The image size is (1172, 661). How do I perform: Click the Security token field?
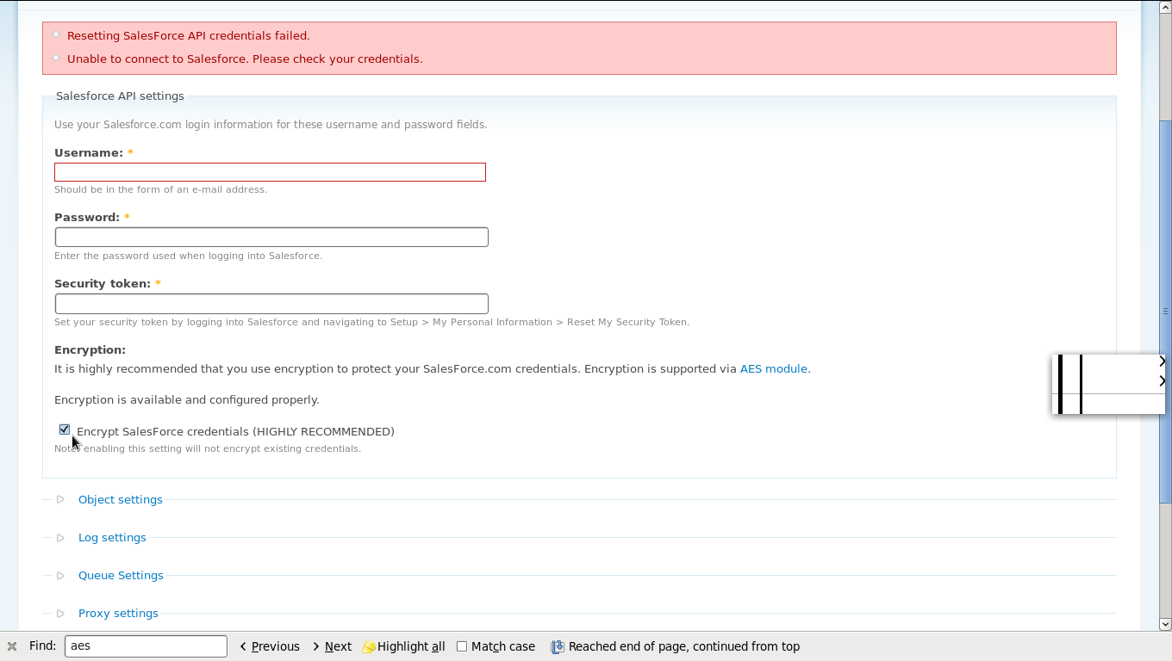click(x=271, y=304)
